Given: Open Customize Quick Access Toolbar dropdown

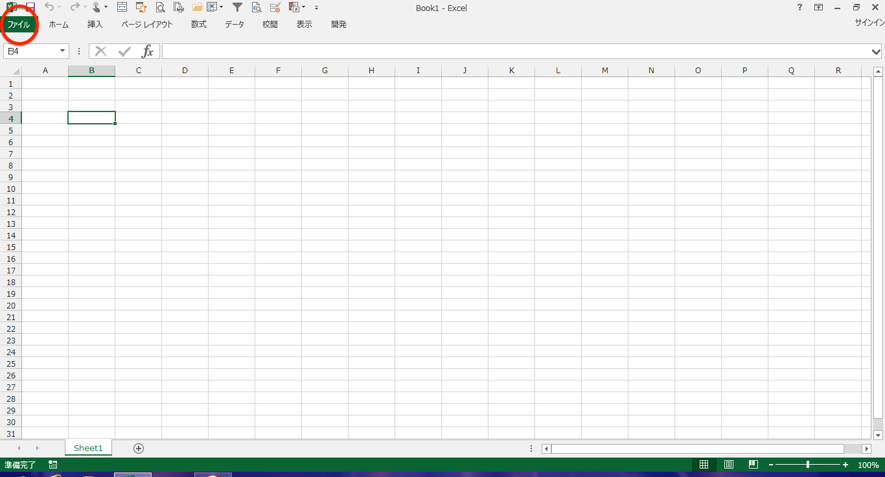Looking at the screenshot, I should click(x=316, y=8).
